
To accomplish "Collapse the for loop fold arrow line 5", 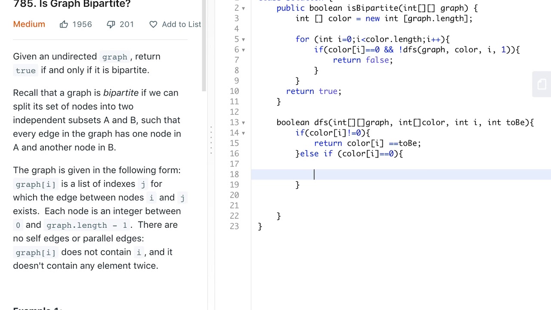I will [x=243, y=39].
